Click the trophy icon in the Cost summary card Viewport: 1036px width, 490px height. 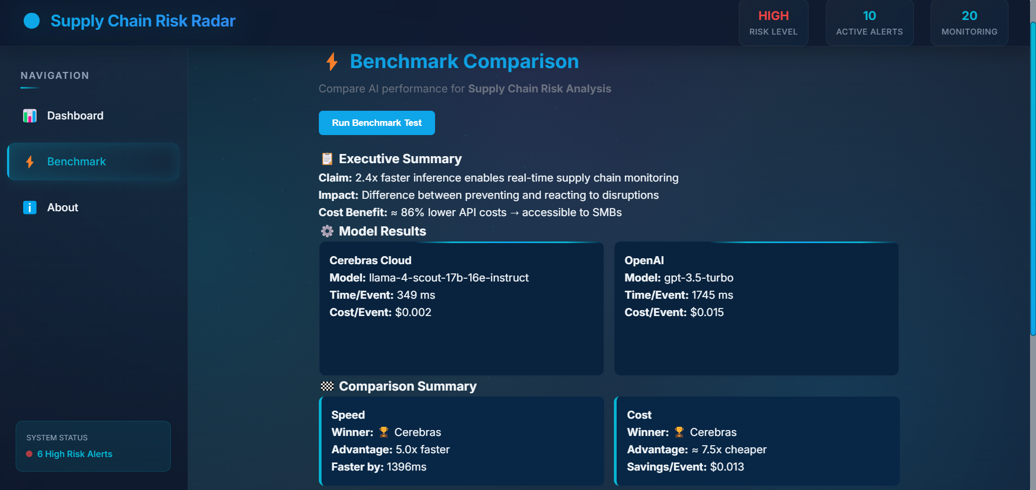[679, 432]
